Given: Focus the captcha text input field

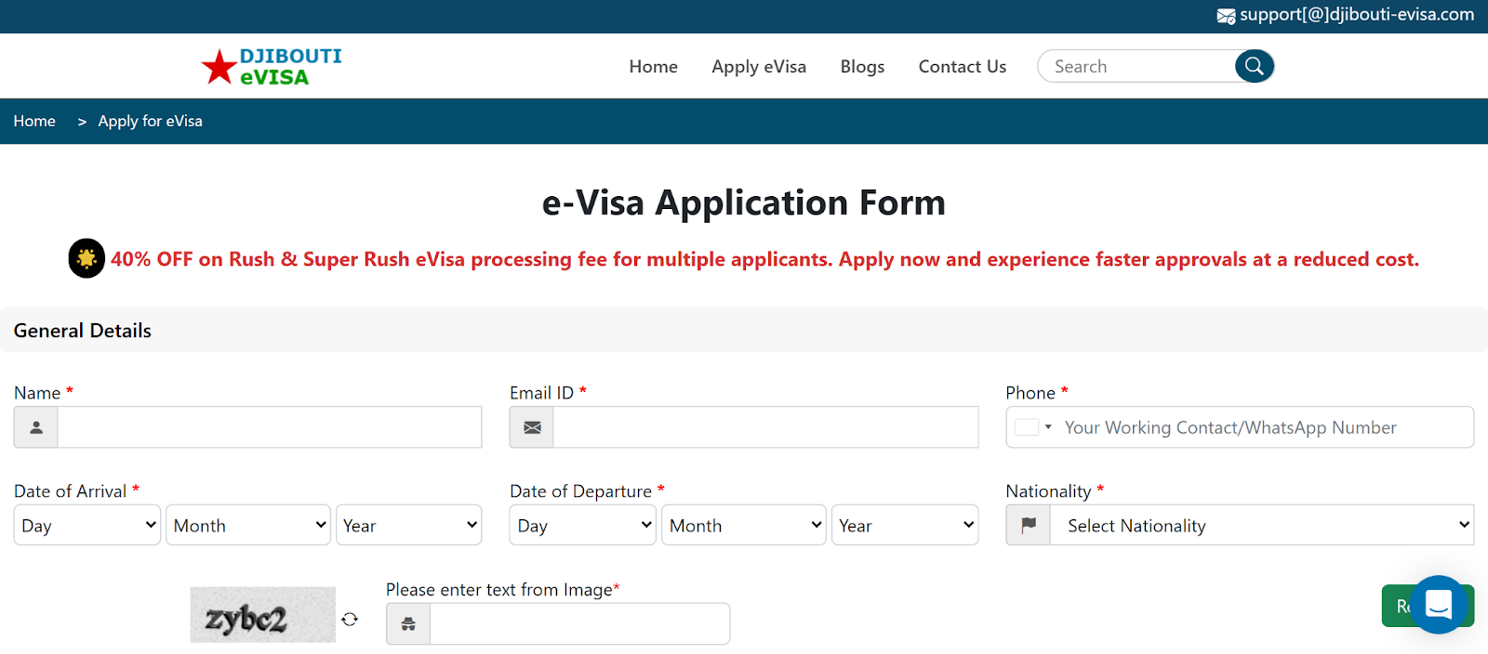Looking at the screenshot, I should (x=579, y=623).
